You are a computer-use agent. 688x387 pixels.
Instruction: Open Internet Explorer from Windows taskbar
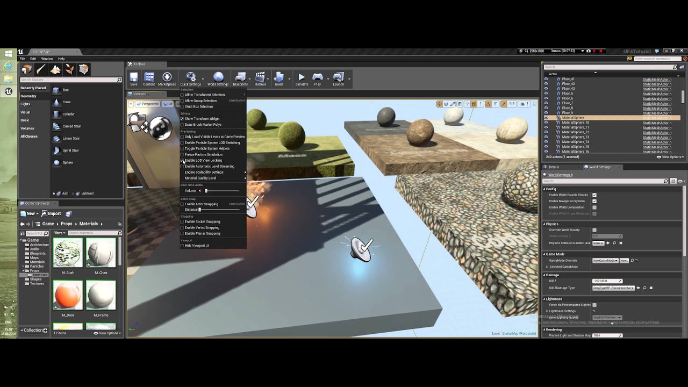(8, 66)
